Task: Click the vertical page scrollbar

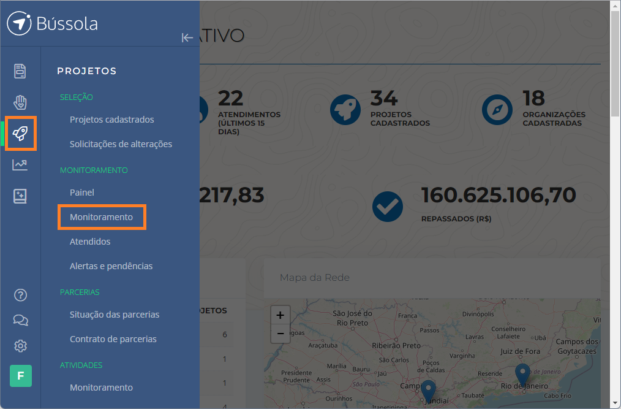Action: point(615,64)
